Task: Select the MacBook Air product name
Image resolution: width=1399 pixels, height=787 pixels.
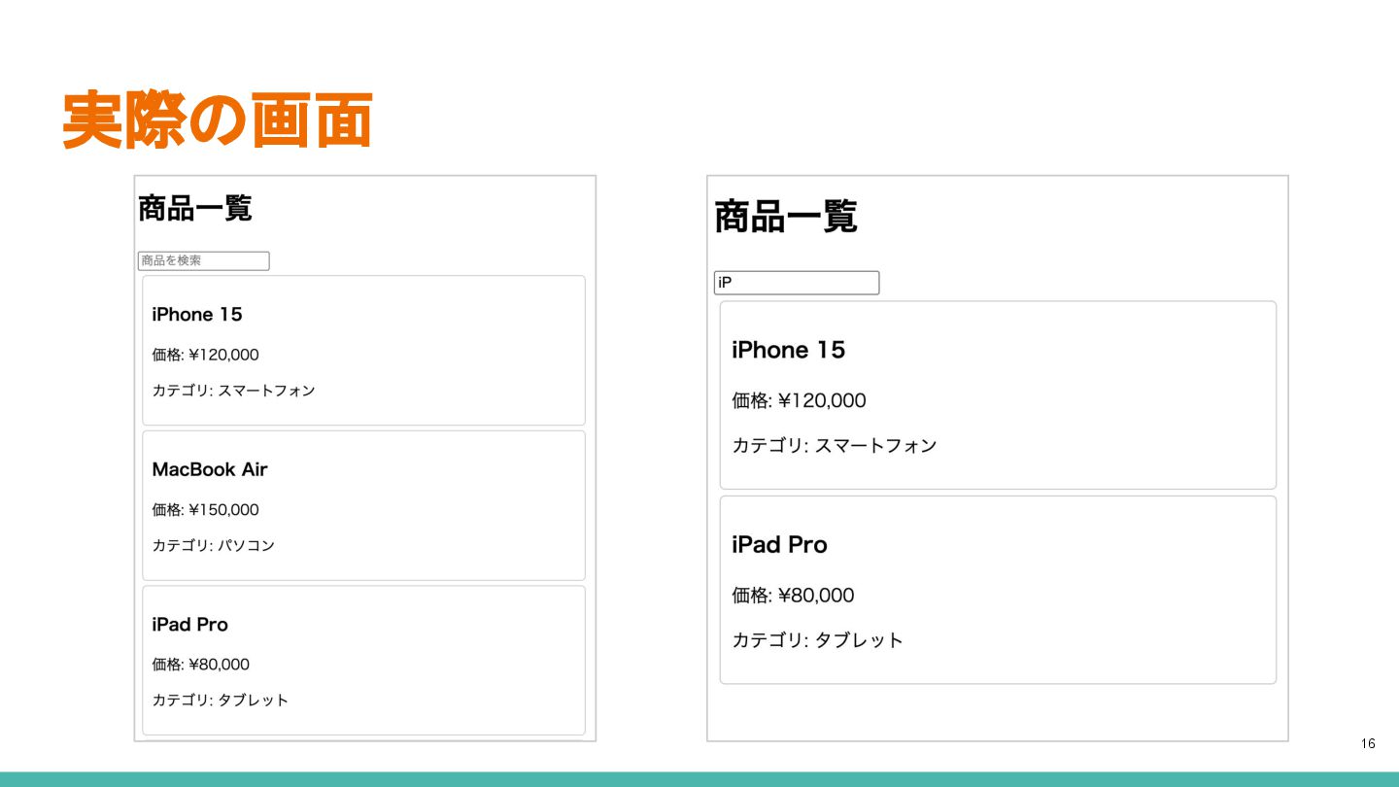Action: tap(210, 469)
